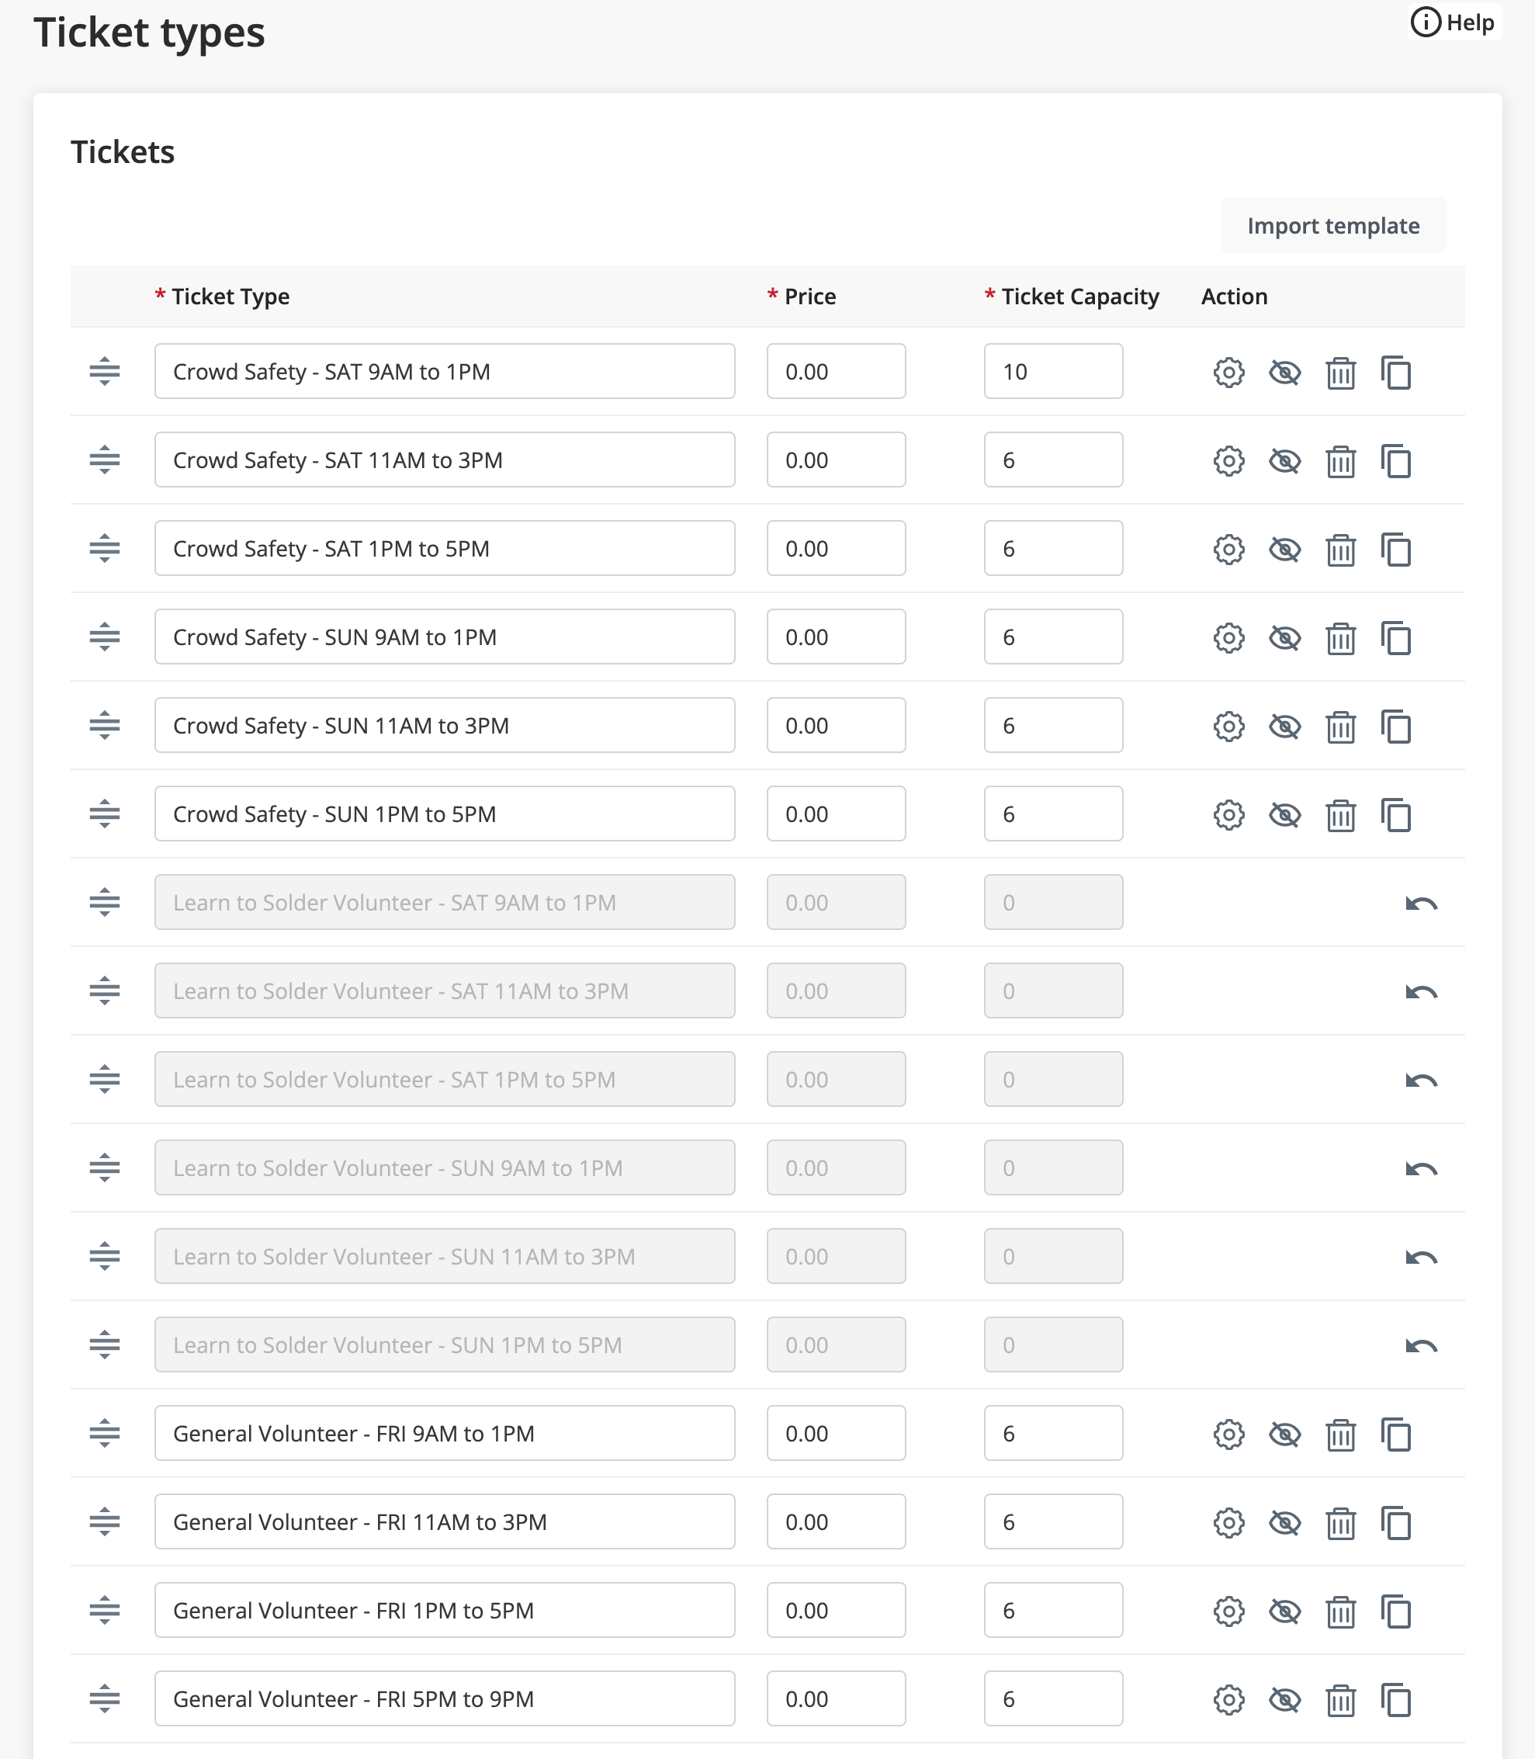Restore Learn to Solder Volunteer SUN 11AM ticket
Image resolution: width=1535 pixels, height=1759 pixels.
click(x=1421, y=1257)
